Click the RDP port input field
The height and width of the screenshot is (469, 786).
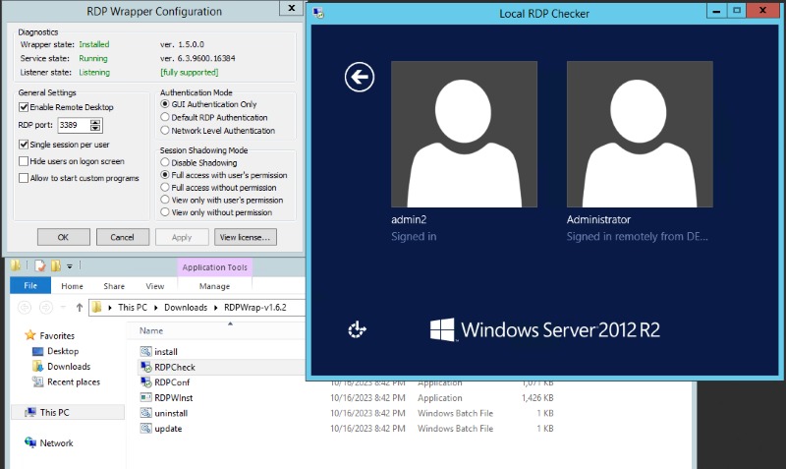pyautogui.click(x=74, y=125)
